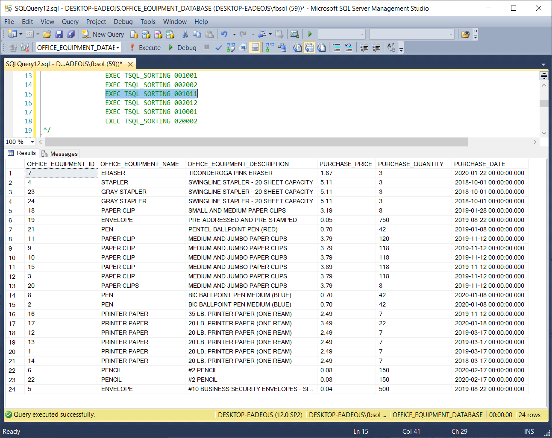
Task: Toggle Results to Grid output mode
Action: [x=309, y=48]
